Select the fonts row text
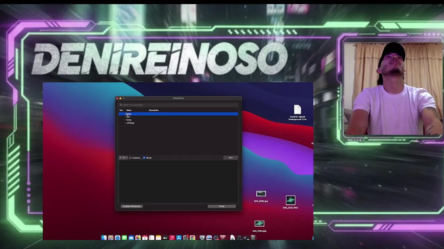The image size is (444, 249). coord(129,120)
